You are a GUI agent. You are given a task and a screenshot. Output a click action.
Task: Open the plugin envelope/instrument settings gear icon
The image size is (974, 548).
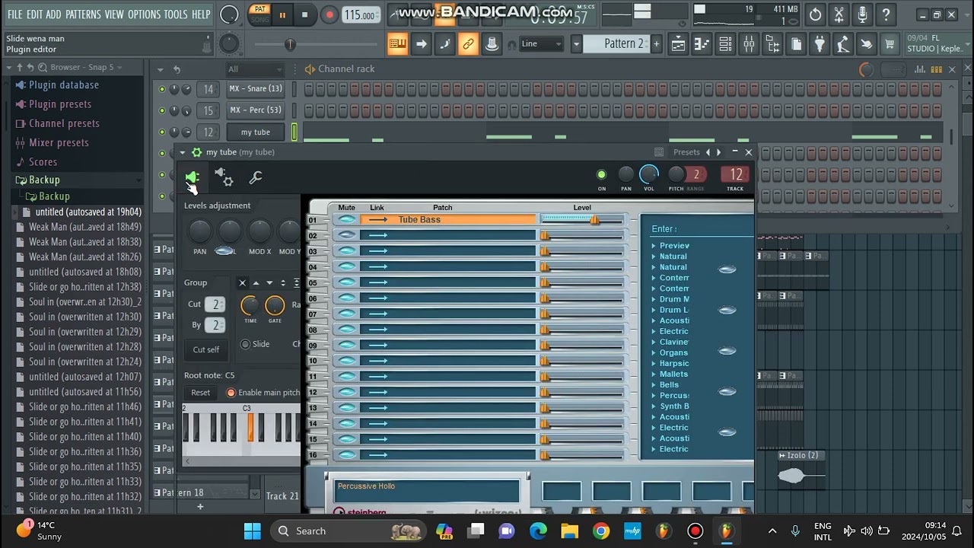click(x=224, y=177)
